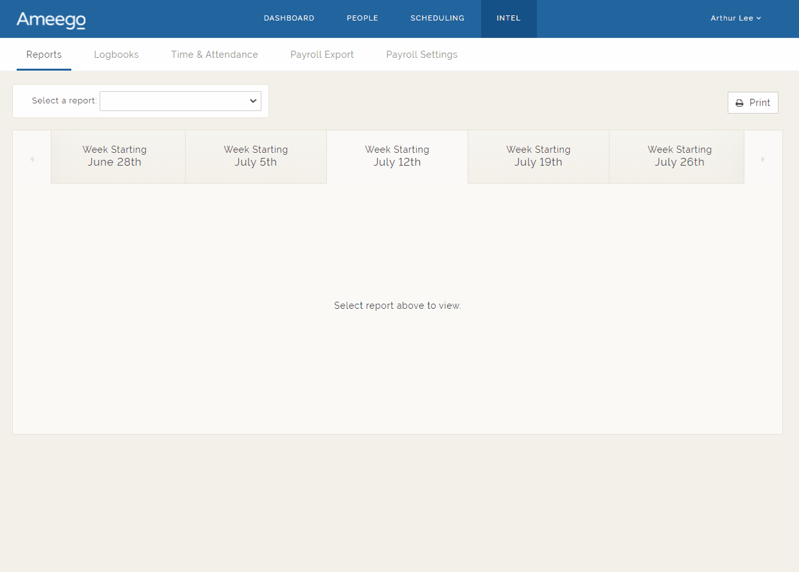Click the Ameego logo
This screenshot has height=572, width=799.
pyautogui.click(x=51, y=19)
